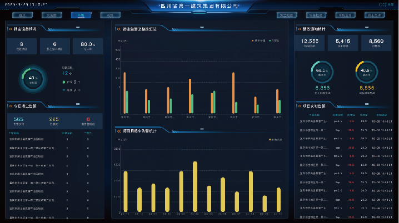Click the green online-status dot showing 5

(64, 82)
